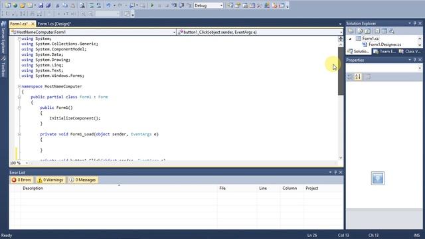425x239 pixels.
Task: Cut selection using the scissors icon
Action: pos(58,5)
